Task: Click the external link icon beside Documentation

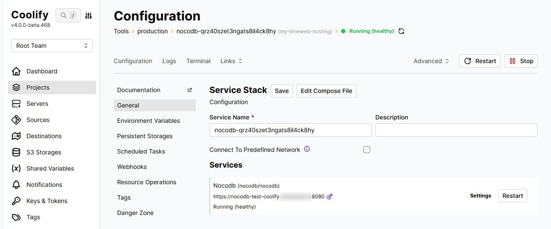Action: point(190,90)
